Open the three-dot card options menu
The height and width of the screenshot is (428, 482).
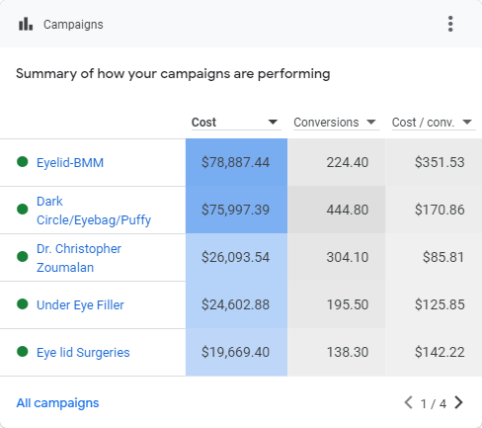(450, 24)
